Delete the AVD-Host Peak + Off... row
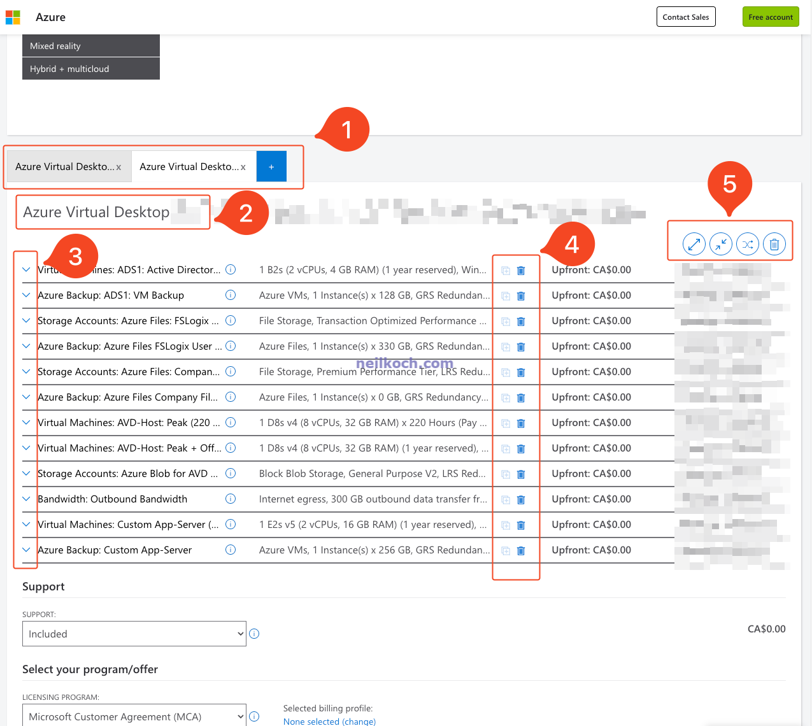The height and width of the screenshot is (726, 812). pyautogui.click(x=521, y=449)
